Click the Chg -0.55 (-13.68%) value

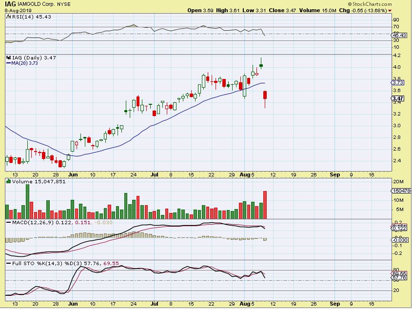pyautogui.click(x=363, y=11)
